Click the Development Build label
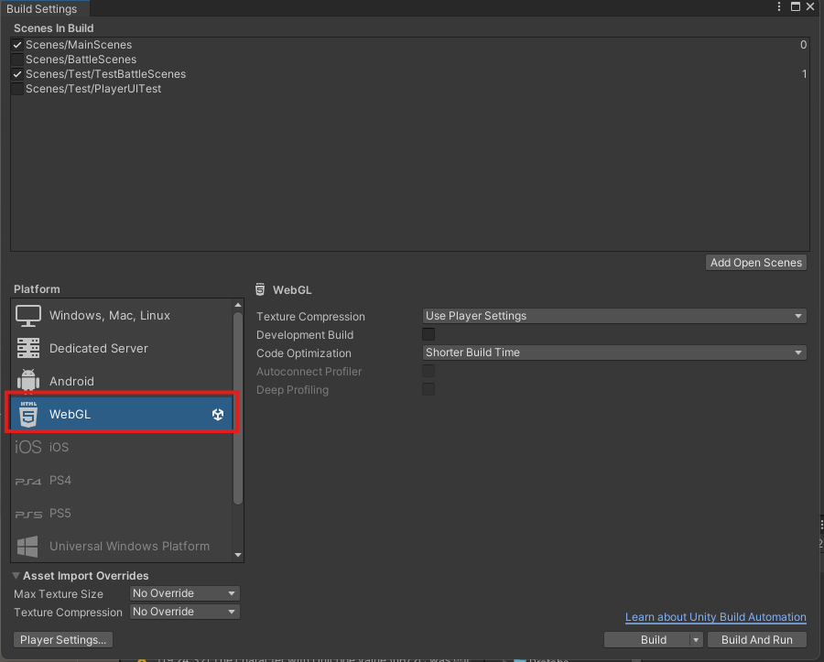 [305, 335]
